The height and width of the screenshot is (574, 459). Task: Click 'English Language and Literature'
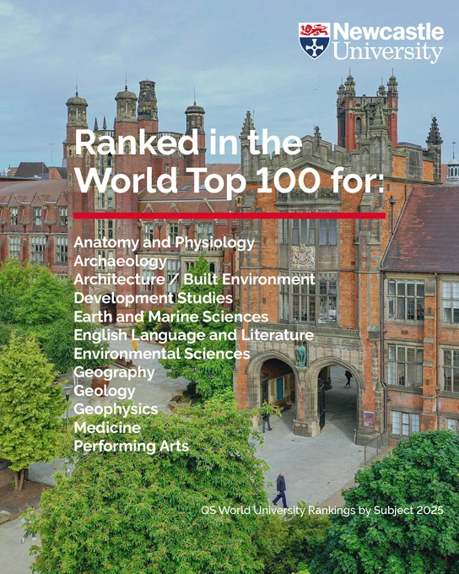193,335
